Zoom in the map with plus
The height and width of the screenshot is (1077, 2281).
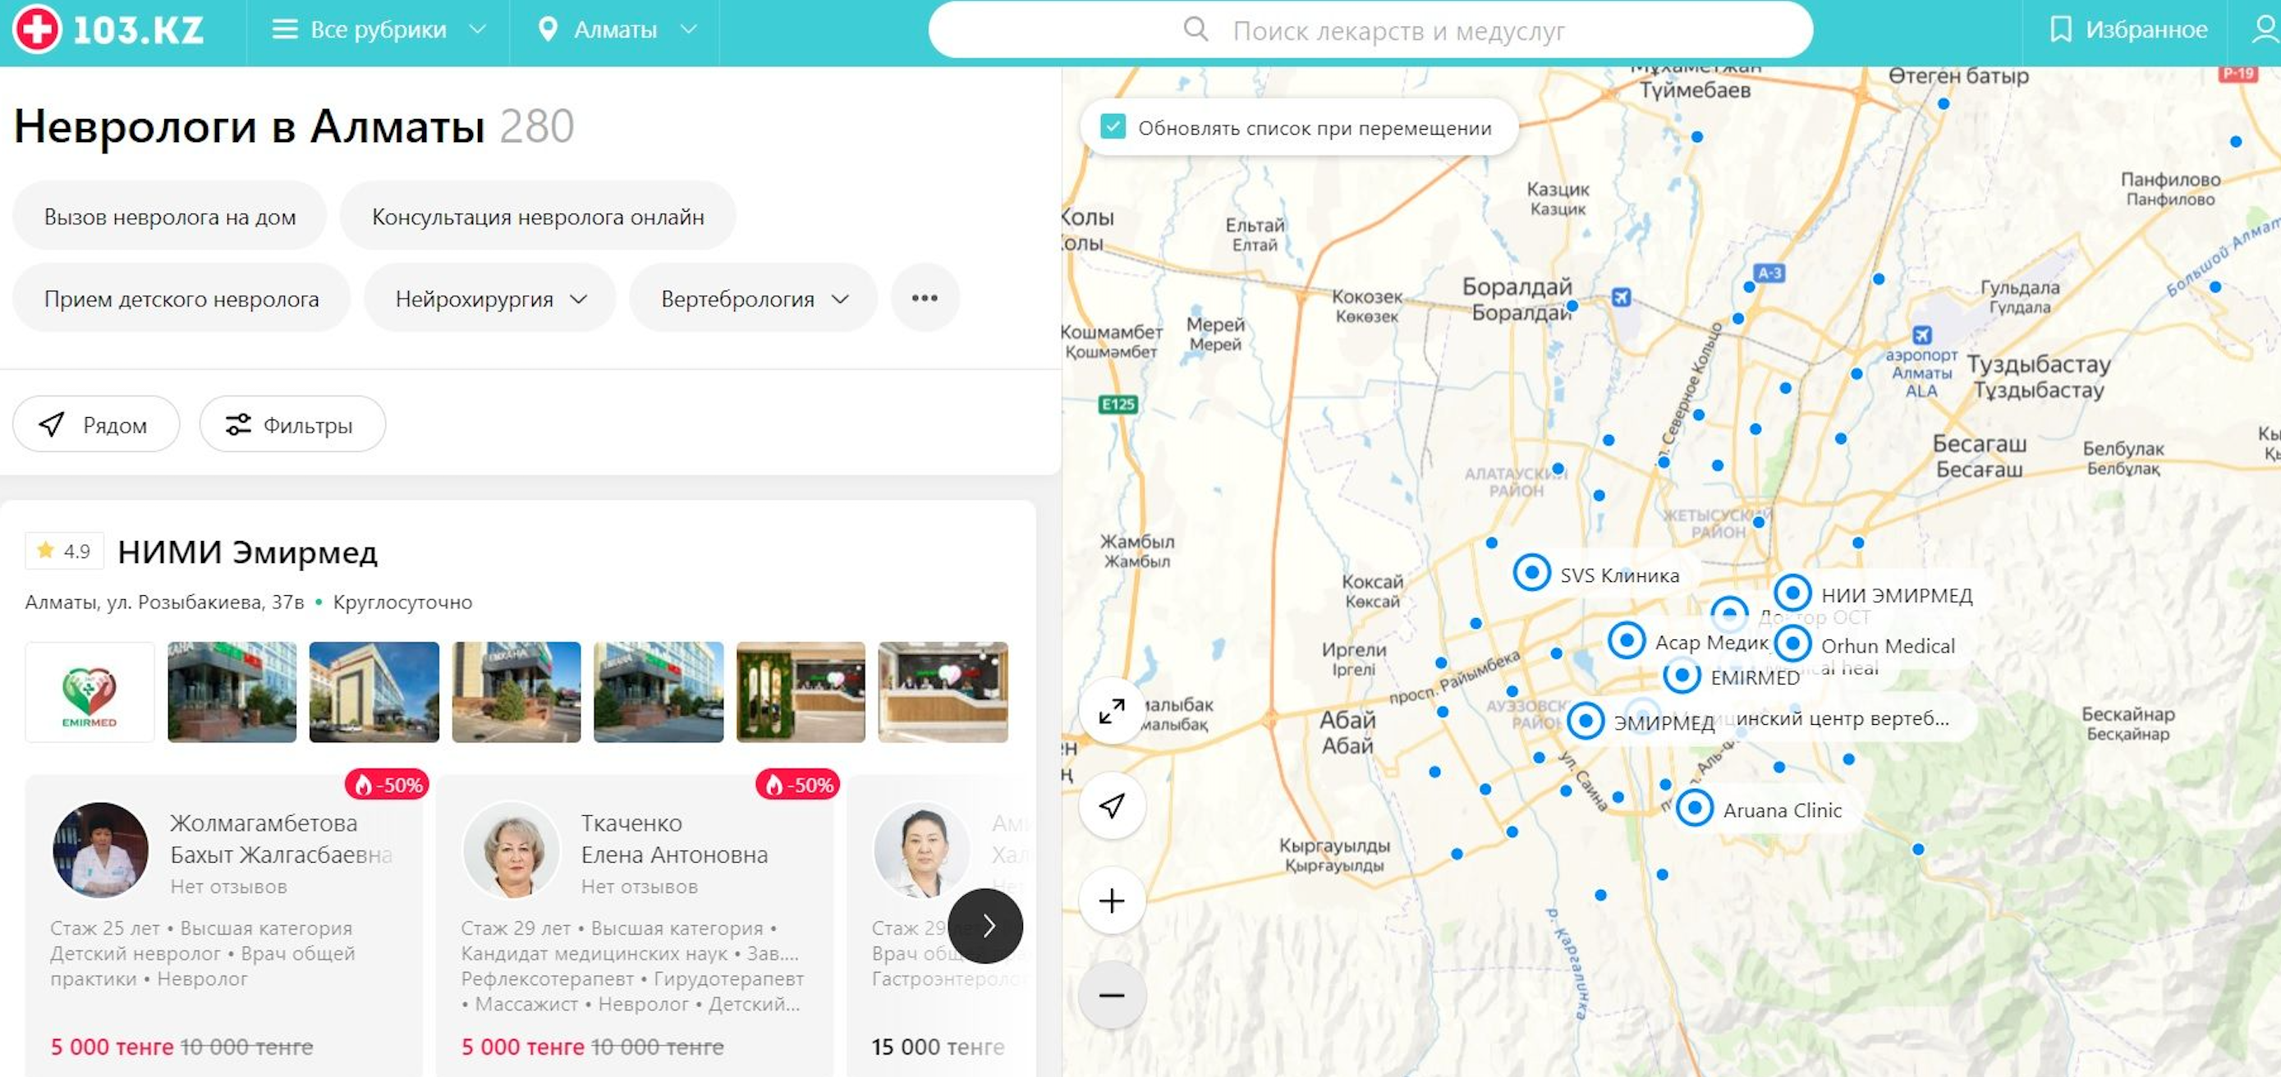[1112, 901]
